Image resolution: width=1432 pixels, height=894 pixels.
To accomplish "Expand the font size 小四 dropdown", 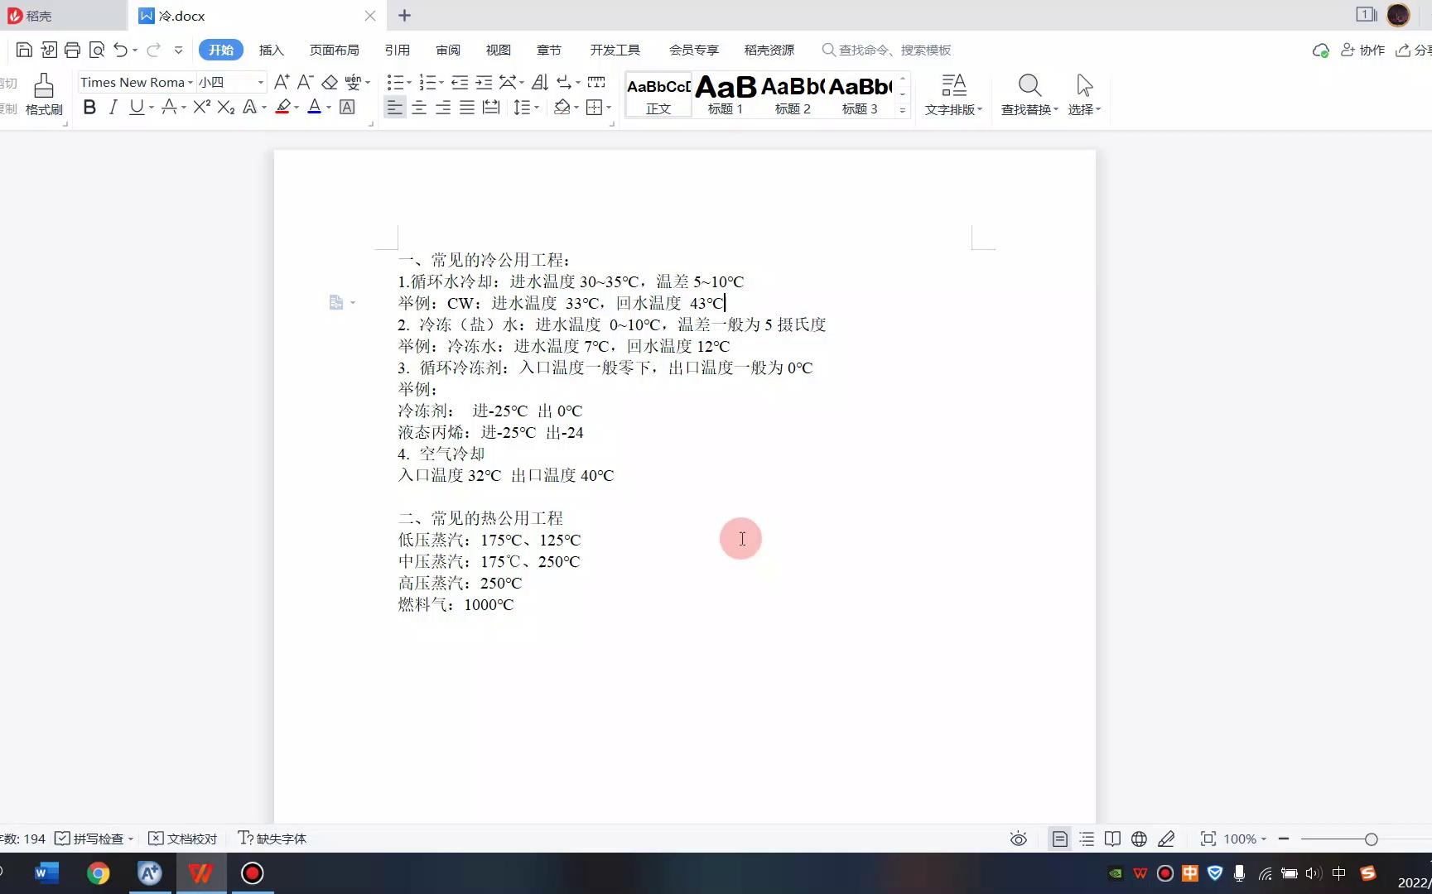I will click(259, 82).
